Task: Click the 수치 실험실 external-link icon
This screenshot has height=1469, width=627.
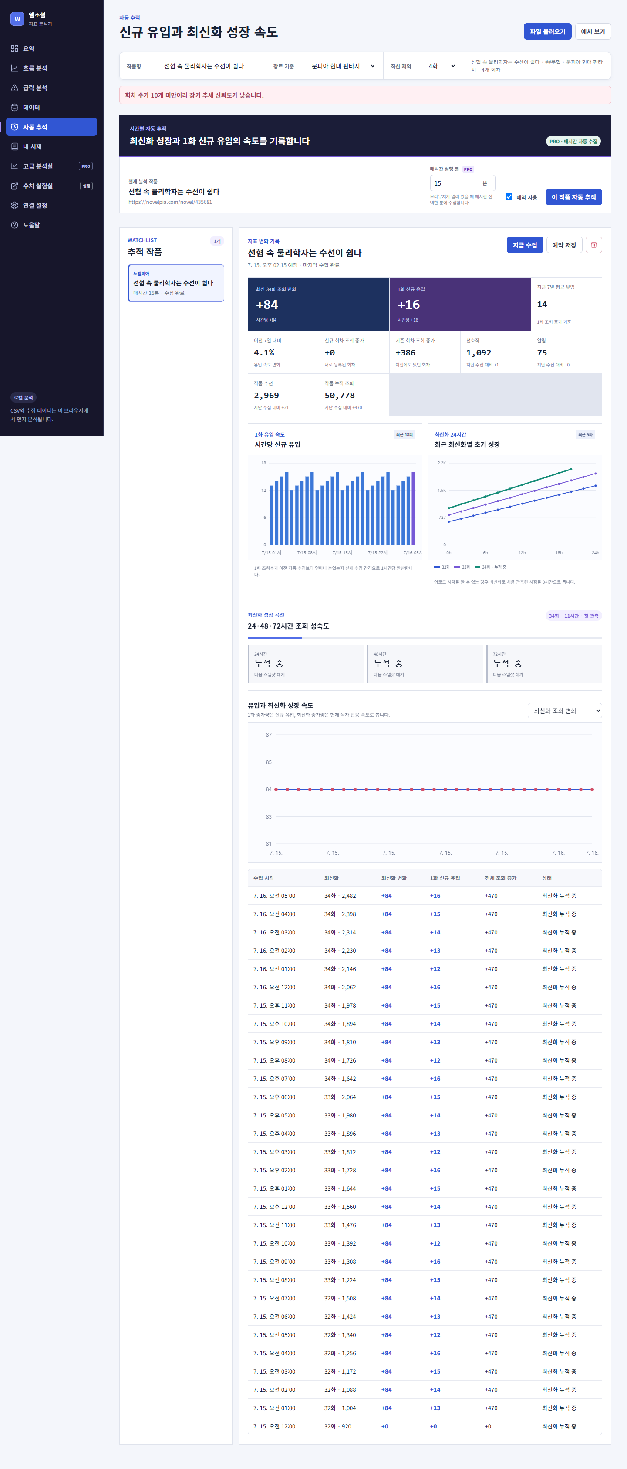Action: (14, 186)
